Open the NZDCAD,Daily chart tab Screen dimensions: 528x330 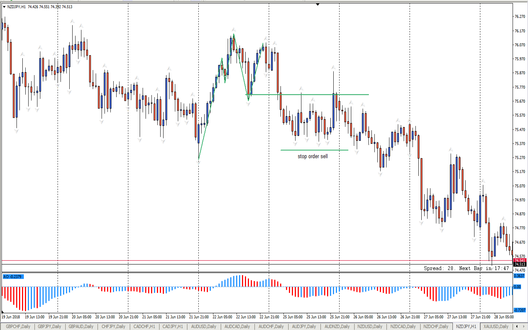(x=403, y=326)
